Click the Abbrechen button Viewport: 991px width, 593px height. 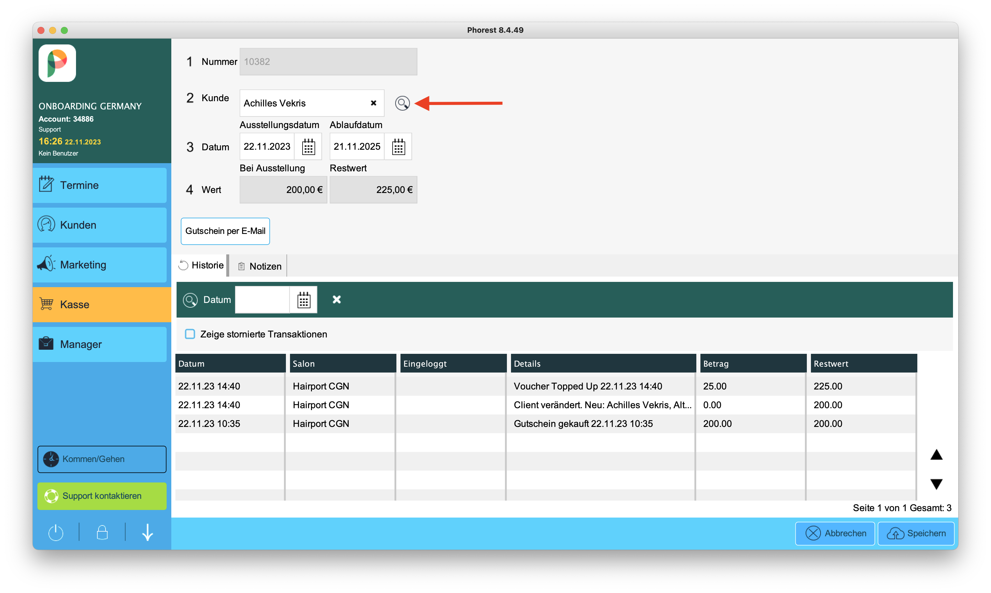[835, 533]
